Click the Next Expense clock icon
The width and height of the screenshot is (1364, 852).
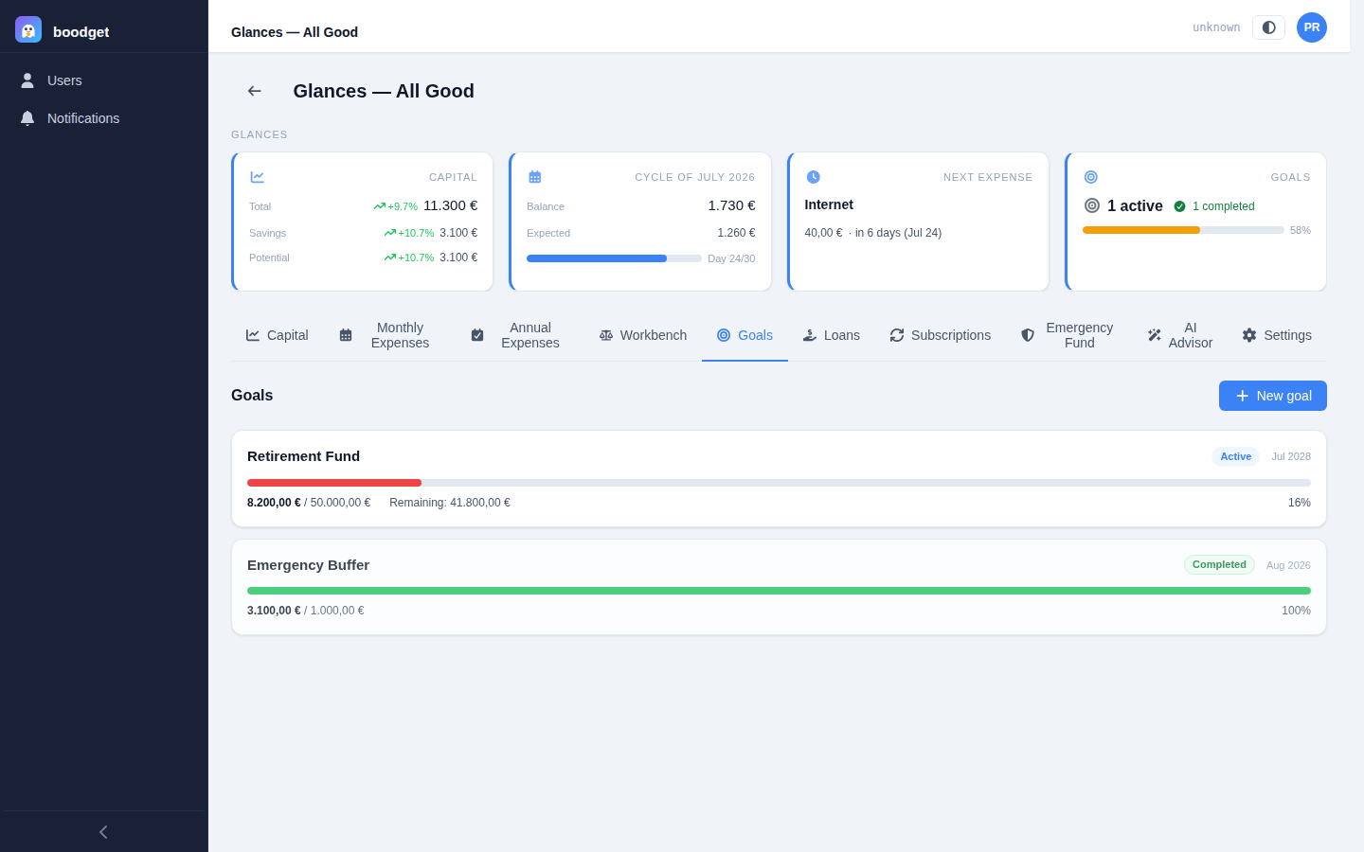pyautogui.click(x=813, y=177)
